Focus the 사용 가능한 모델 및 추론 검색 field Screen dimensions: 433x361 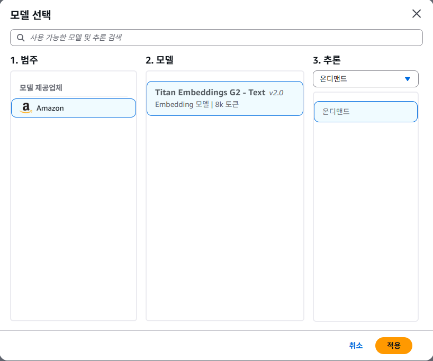(x=216, y=38)
